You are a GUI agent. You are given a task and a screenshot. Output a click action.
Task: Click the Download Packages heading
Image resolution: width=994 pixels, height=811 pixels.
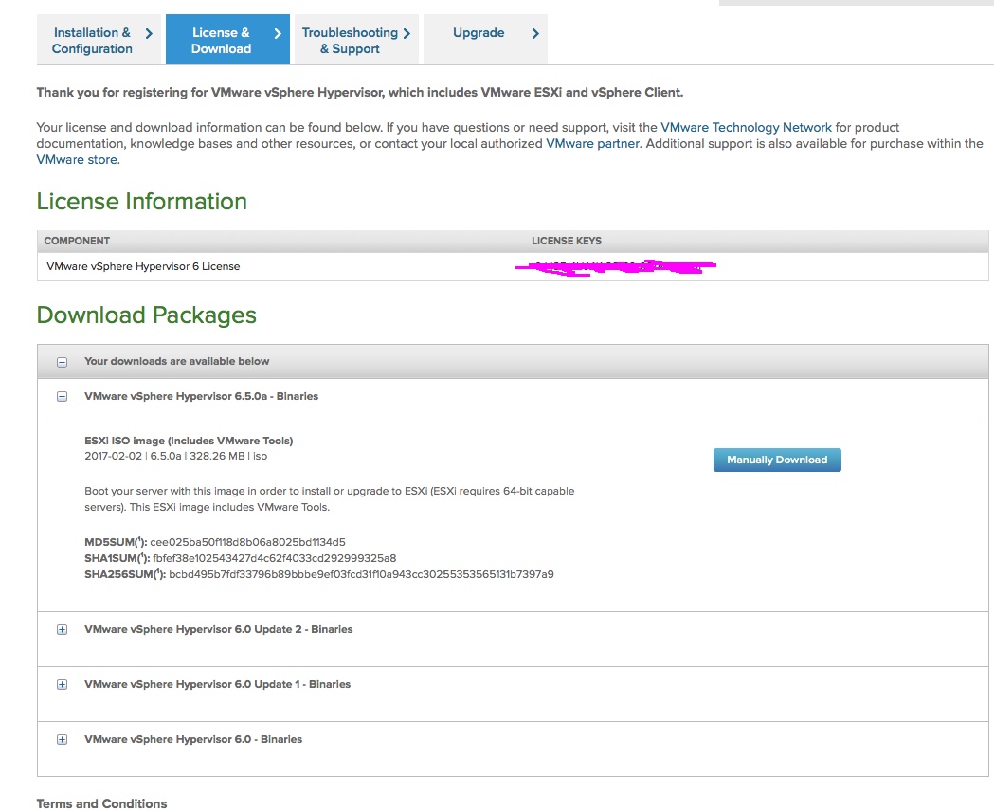[x=147, y=315]
